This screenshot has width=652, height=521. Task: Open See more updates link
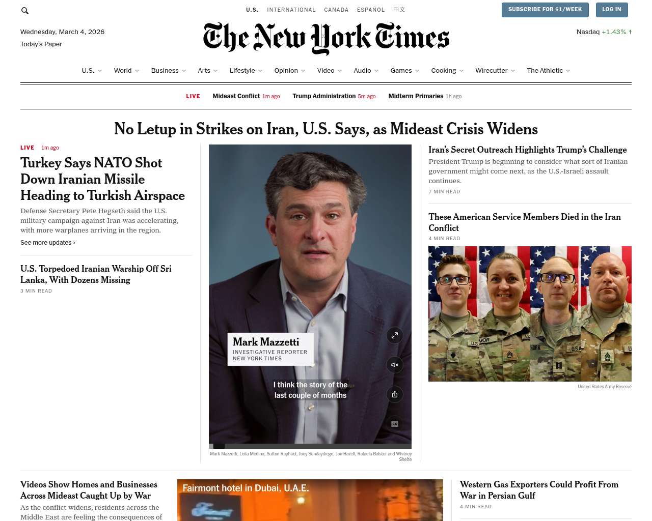(x=48, y=243)
